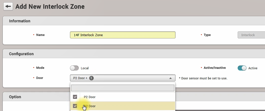Collapse the Door dropdown using its arrow
Screen dimensions: 265x111
point(171,78)
